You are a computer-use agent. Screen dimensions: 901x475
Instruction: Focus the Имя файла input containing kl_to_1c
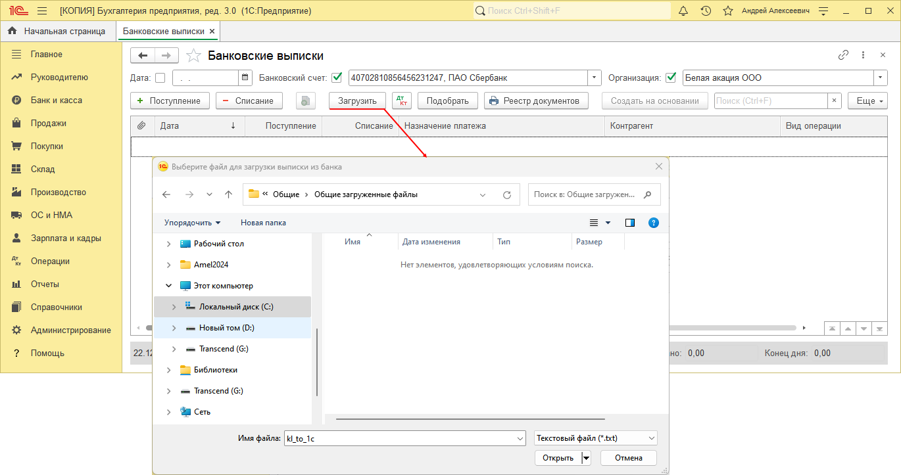click(399, 438)
